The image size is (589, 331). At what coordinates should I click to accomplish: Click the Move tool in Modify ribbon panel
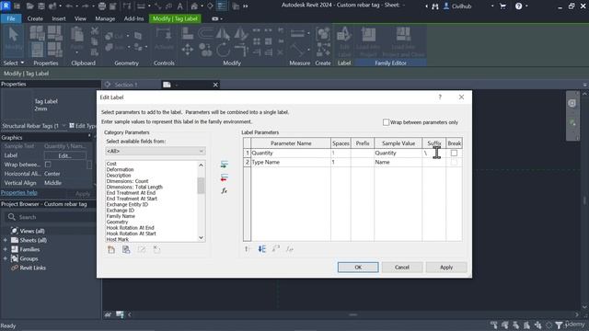[x=187, y=49]
